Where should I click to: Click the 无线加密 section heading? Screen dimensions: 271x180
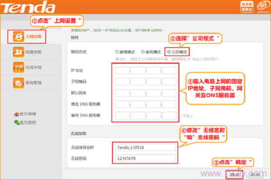(79, 133)
